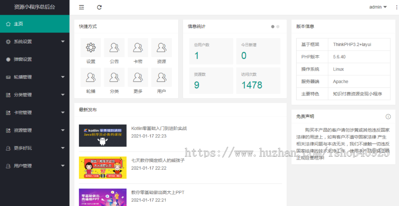The image size is (399, 206).
Task: Click the refresh icon in top bar
Action: click(99, 8)
